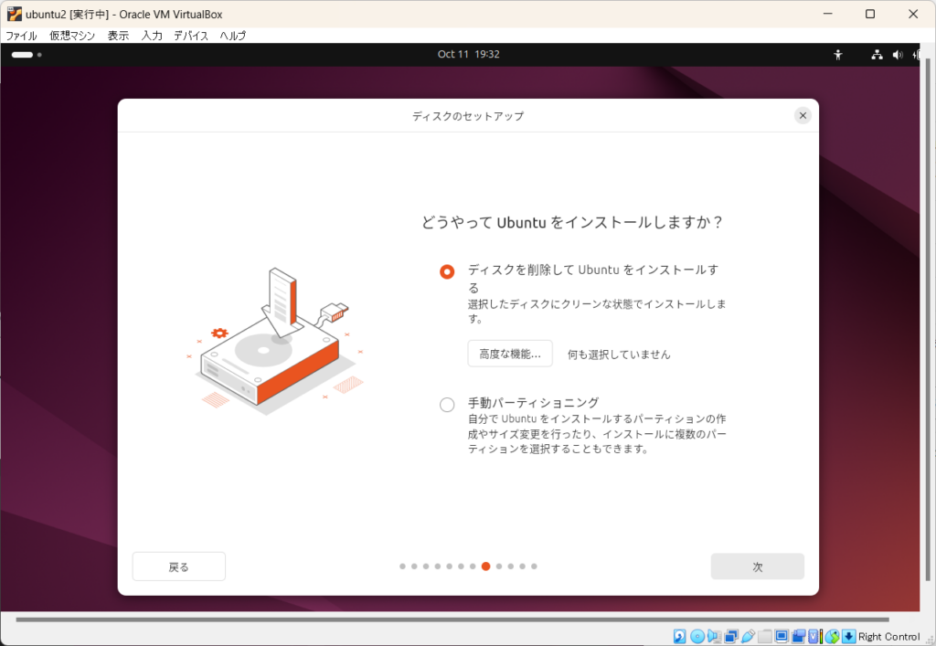936x646 pixels.
Task: Click the disk installation illustration
Action: (276, 339)
